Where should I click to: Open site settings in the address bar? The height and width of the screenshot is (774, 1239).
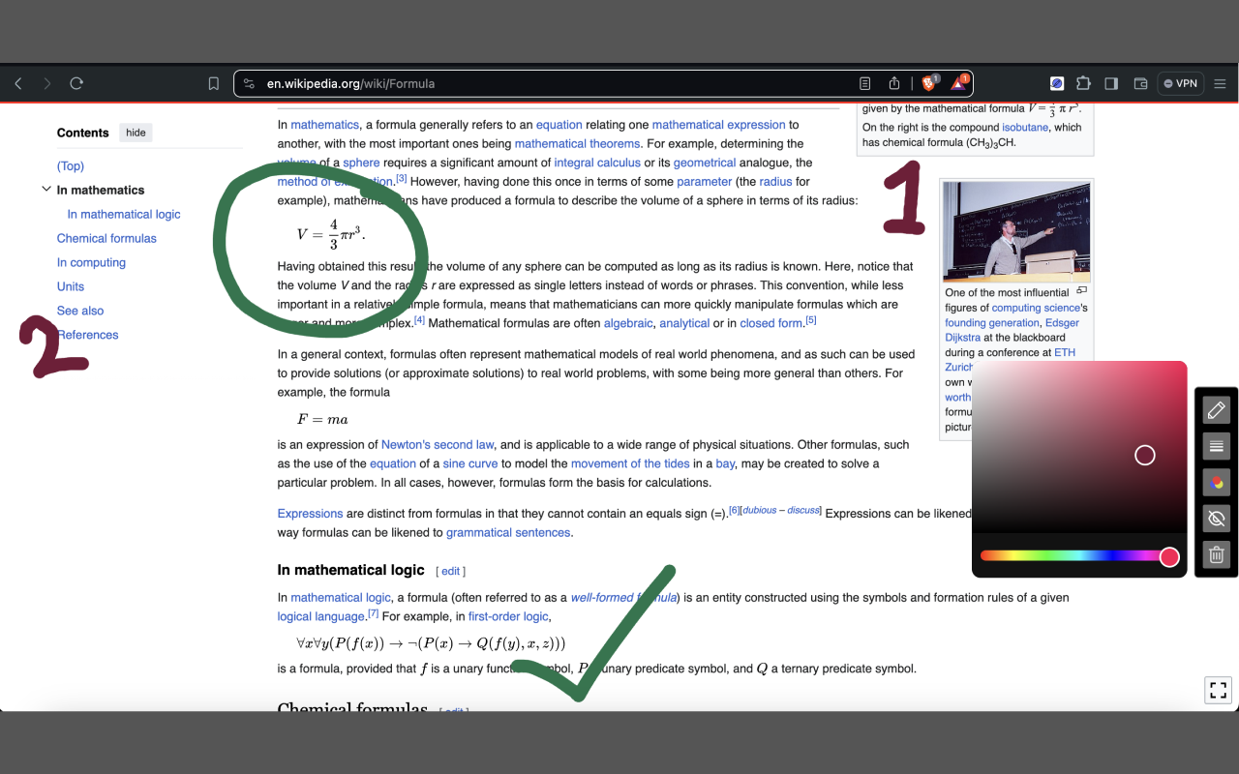point(249,83)
